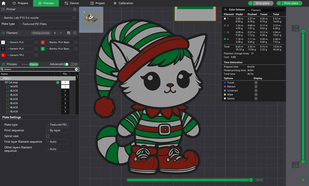
Task: Open Plate Settings plate type dropdown
Action: point(57,125)
